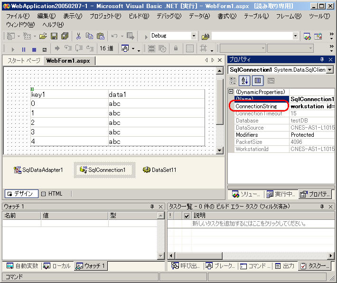Toggle auto-hide pin on Properties panel
The image size is (337, 283).
[x=321, y=60]
